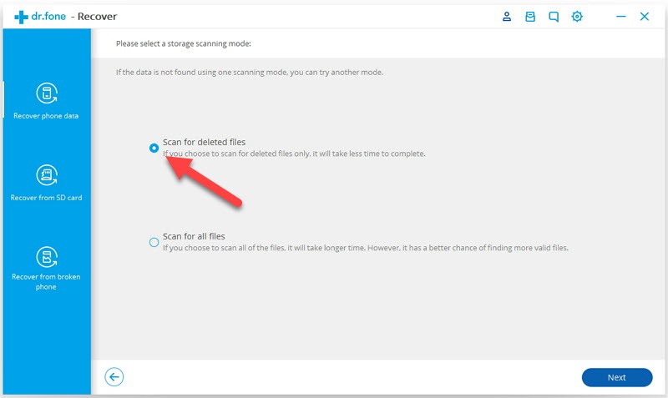Click the Next button
The width and height of the screenshot is (668, 398).
[617, 377]
